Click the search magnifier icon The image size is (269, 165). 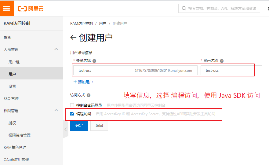coord(184,8)
